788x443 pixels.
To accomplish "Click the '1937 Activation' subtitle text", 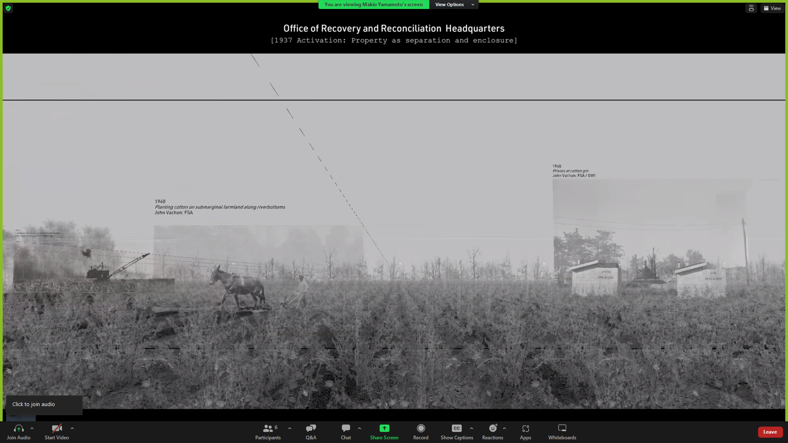I will coord(394,40).
